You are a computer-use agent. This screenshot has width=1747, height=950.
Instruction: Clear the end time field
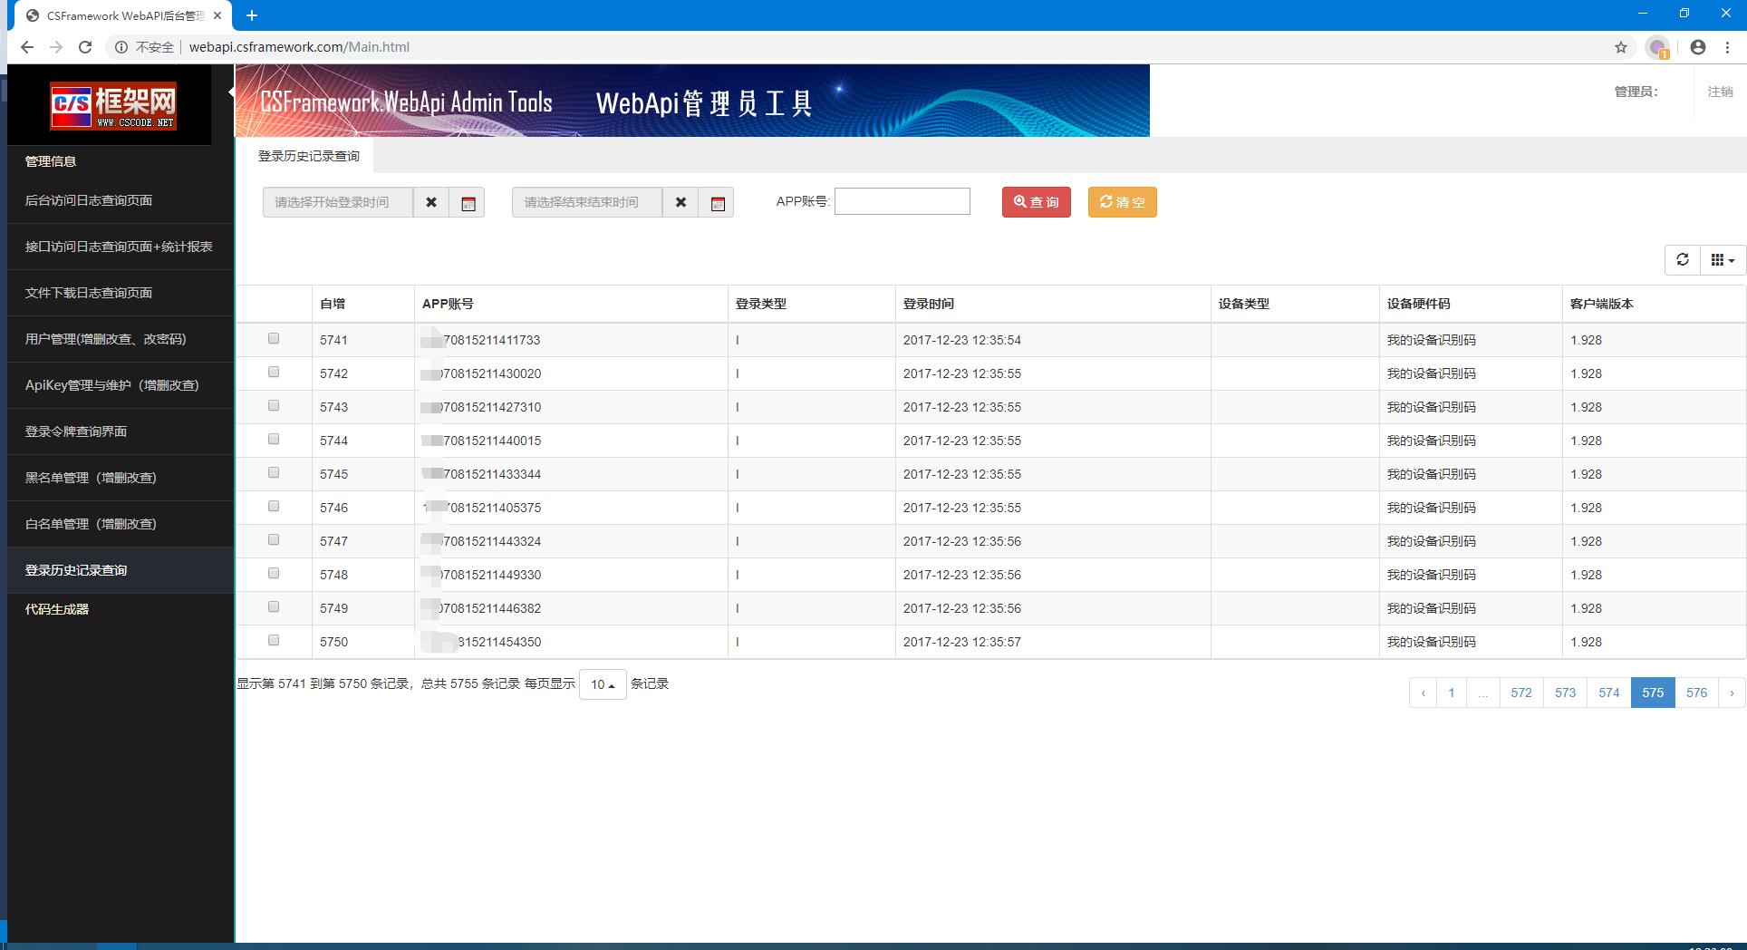(x=680, y=202)
